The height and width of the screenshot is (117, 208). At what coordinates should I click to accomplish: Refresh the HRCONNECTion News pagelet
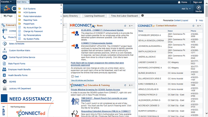125,26
